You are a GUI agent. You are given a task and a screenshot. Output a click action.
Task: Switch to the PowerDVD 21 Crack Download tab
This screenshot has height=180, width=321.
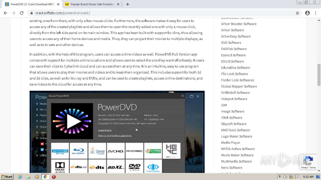[32, 4]
